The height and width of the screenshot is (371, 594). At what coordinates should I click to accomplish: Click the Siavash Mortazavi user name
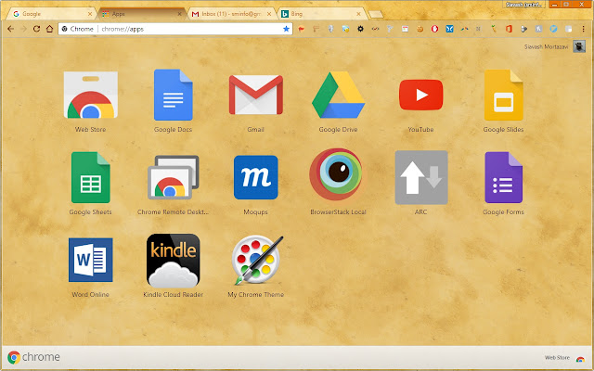[546, 47]
